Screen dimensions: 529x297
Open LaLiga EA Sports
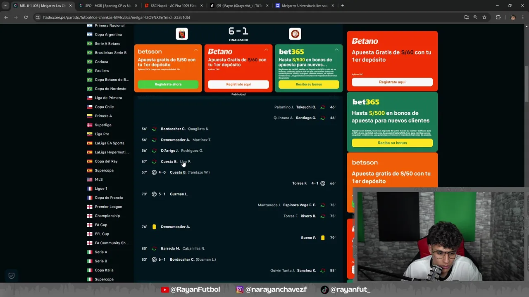(110, 143)
